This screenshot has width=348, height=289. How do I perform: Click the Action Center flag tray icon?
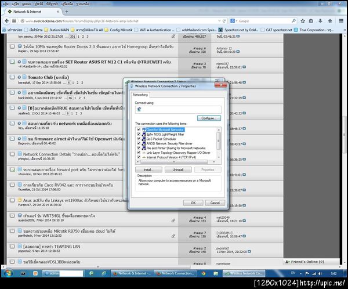click(307, 273)
